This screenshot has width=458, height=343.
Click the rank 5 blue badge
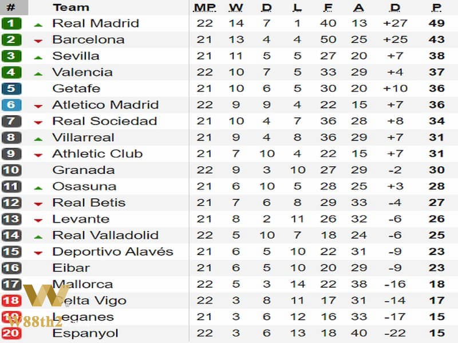click(11, 89)
